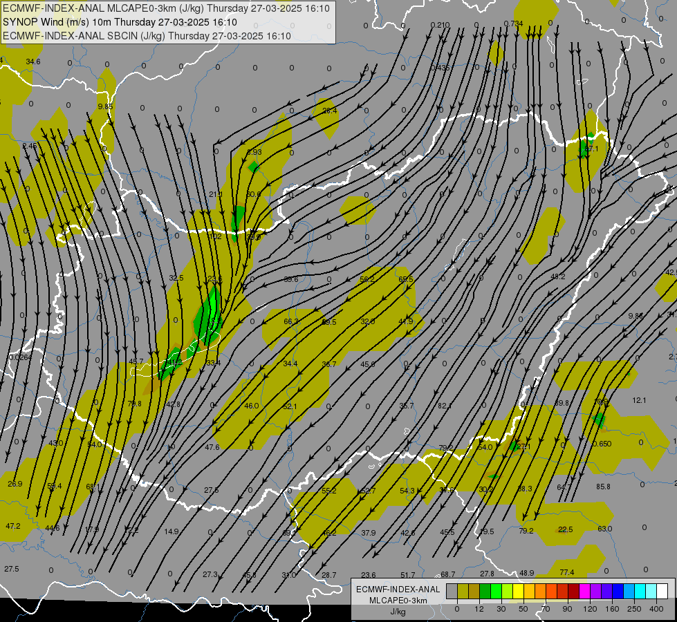Click the cyan legend swatch
The width and height of the screenshot is (677, 622).
[x=640, y=592]
